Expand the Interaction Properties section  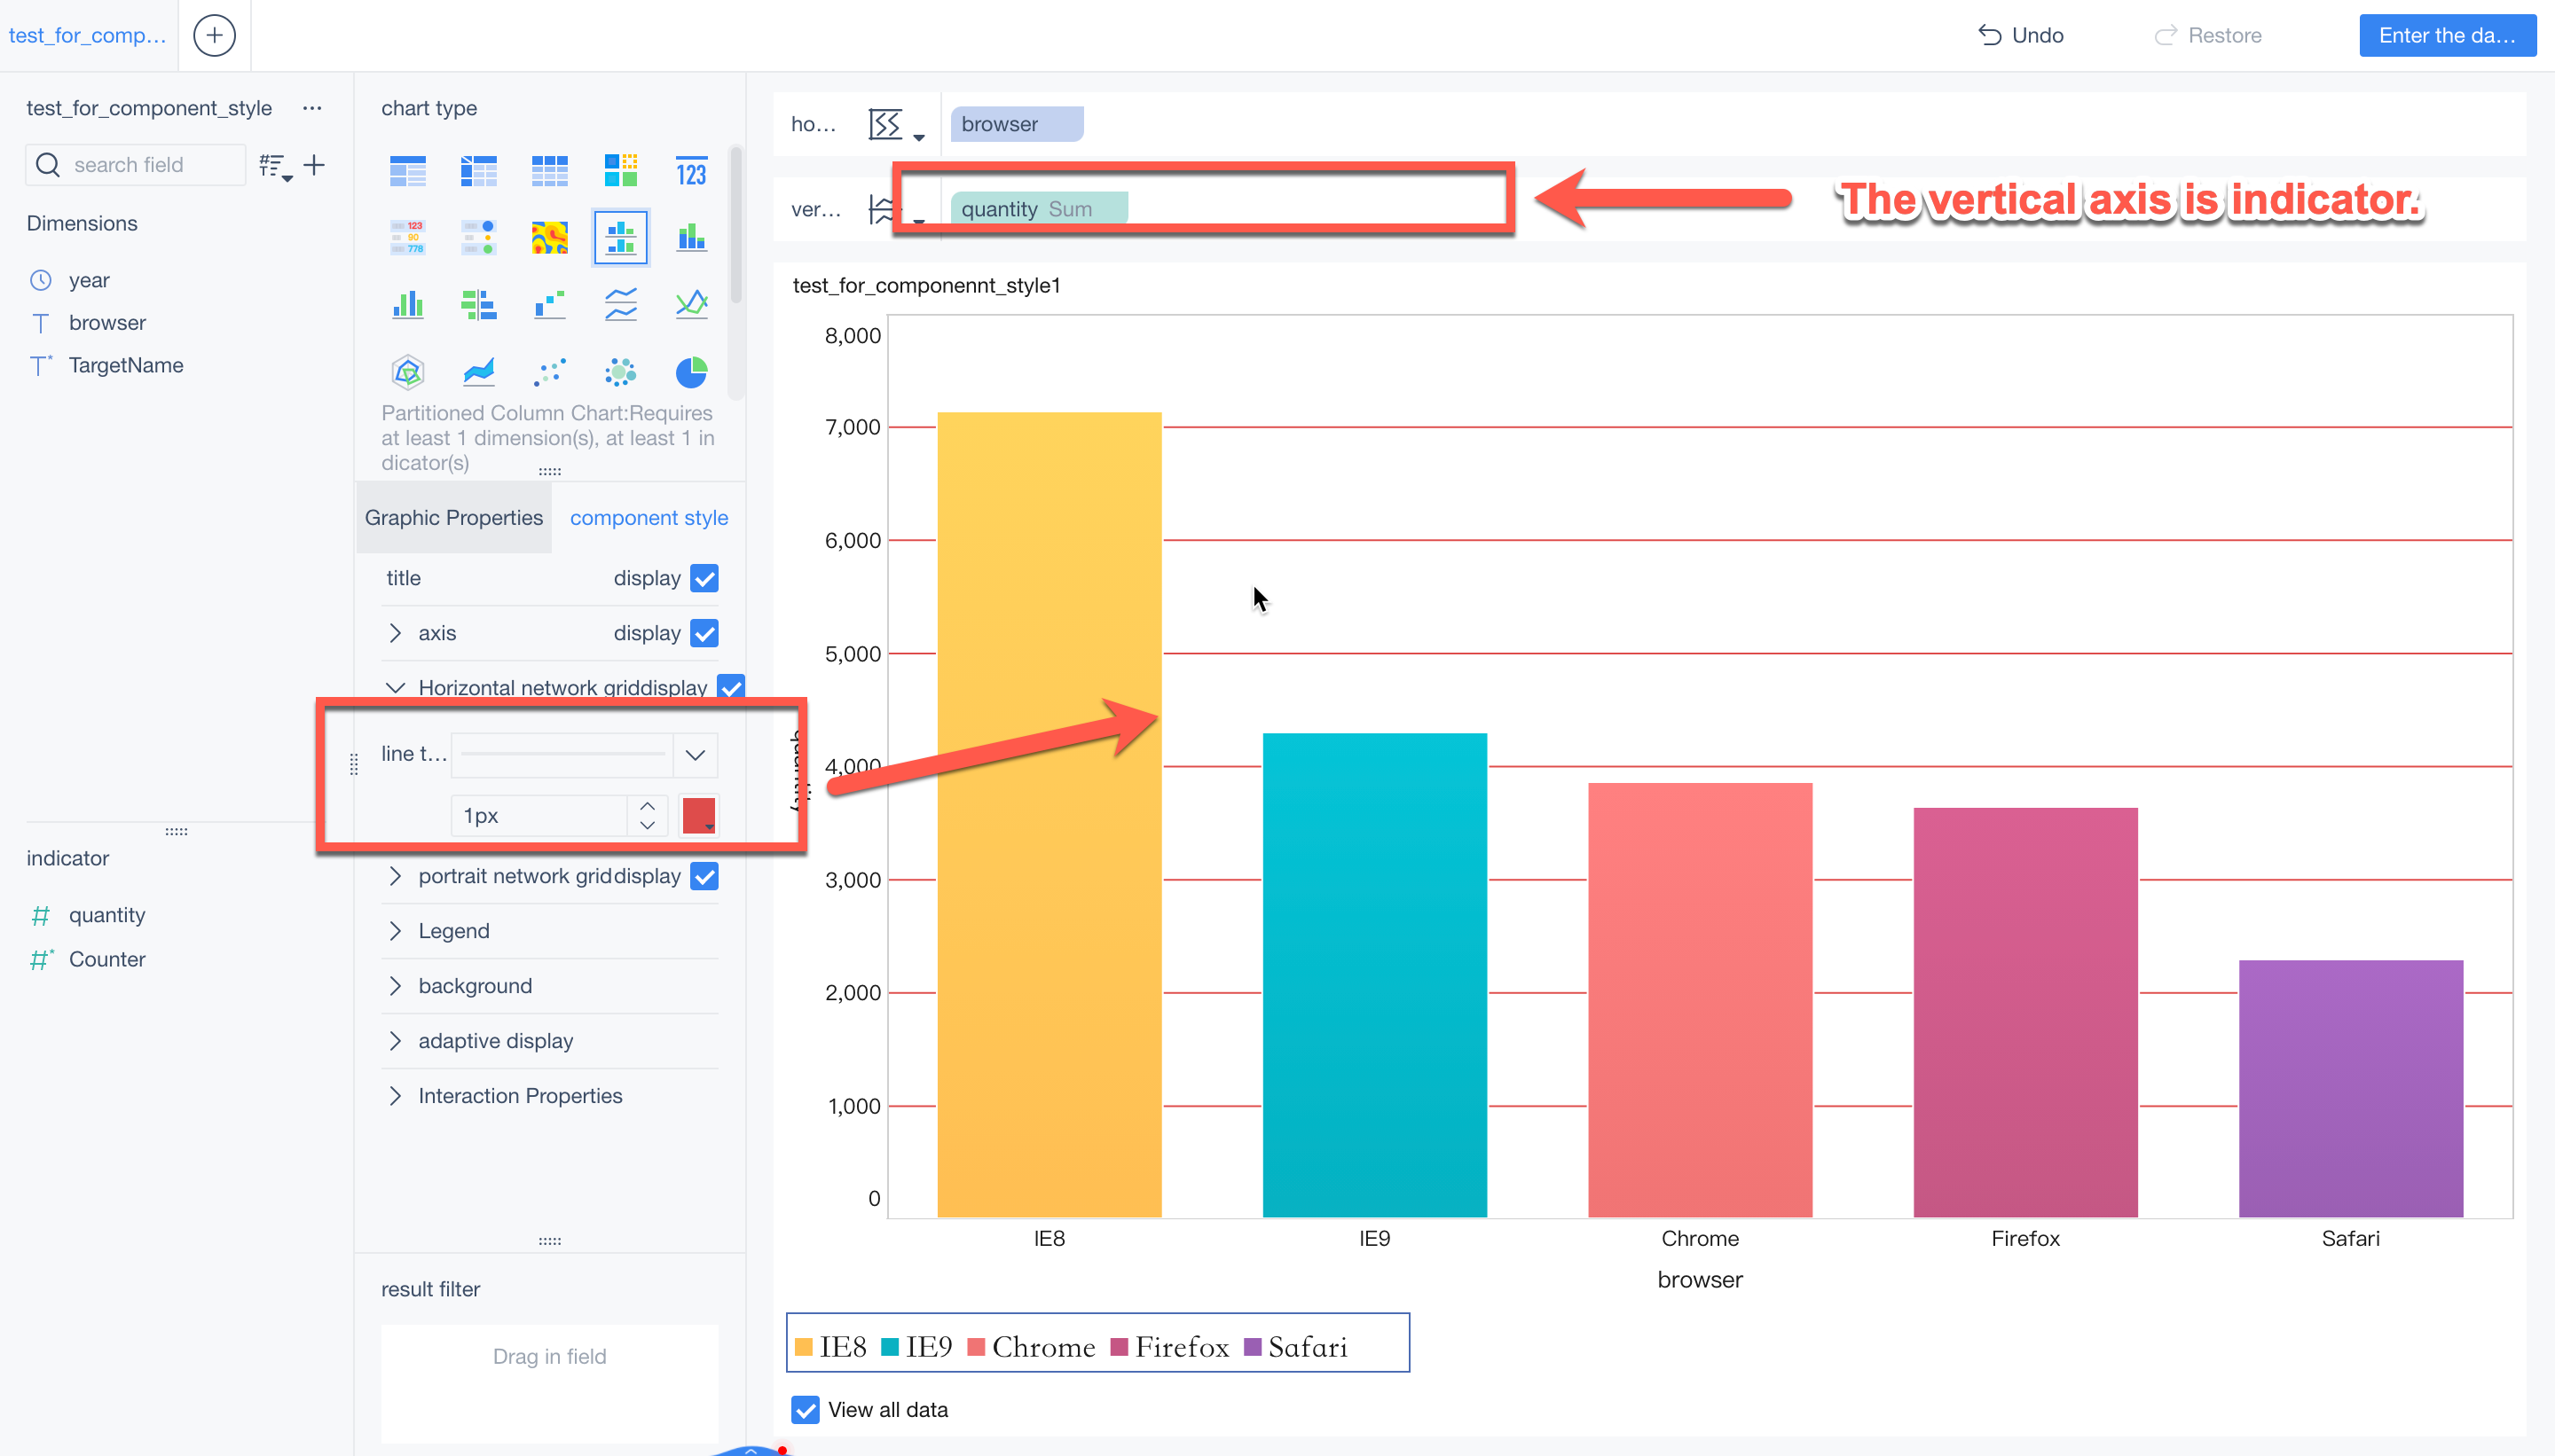coord(395,1096)
